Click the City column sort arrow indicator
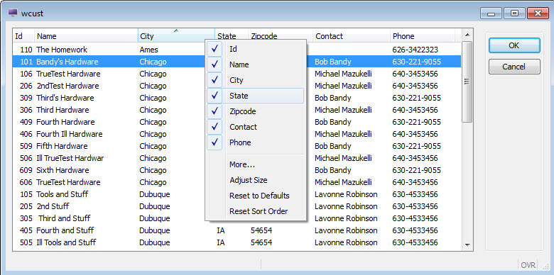554x275 pixels. coord(176,30)
